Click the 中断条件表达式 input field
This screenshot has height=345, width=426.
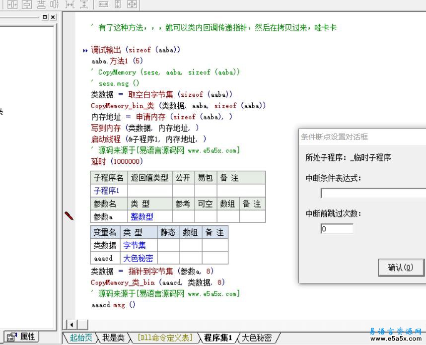(373, 193)
